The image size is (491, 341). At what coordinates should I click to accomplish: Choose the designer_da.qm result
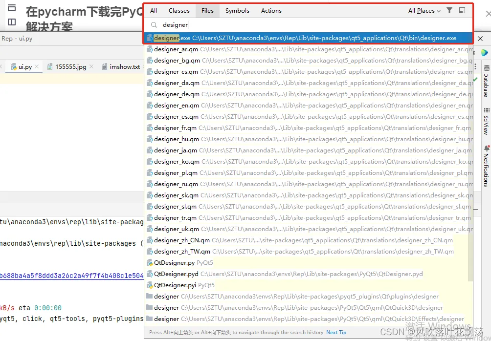click(309, 83)
